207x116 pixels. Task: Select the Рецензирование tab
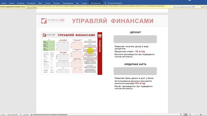(x=68, y=3)
